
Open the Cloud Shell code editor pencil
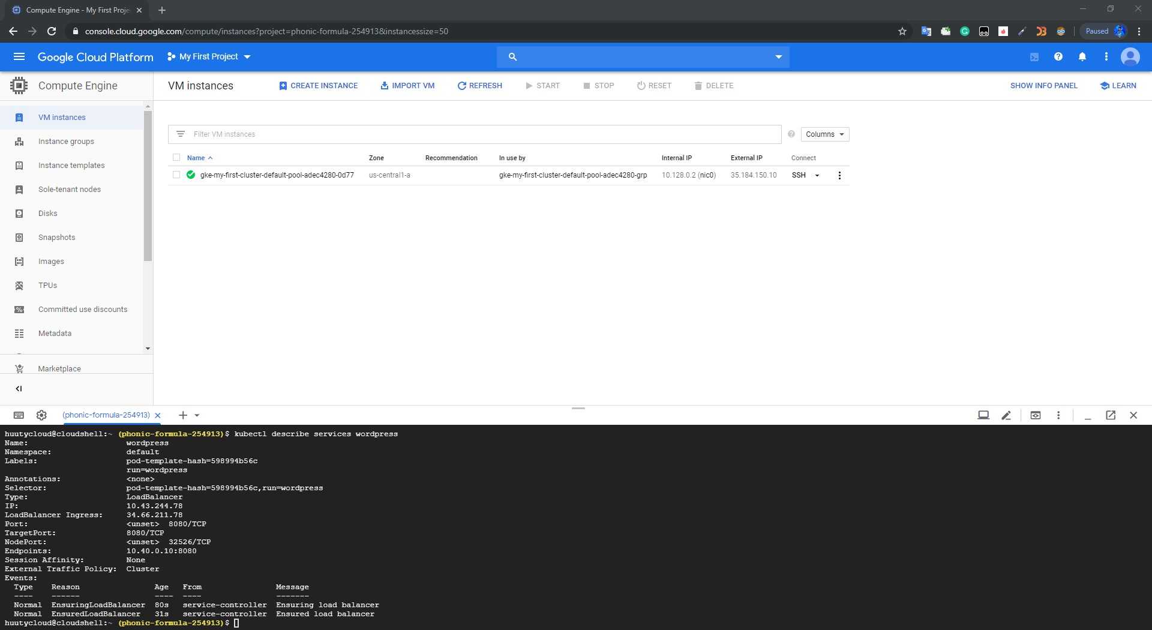(1006, 415)
